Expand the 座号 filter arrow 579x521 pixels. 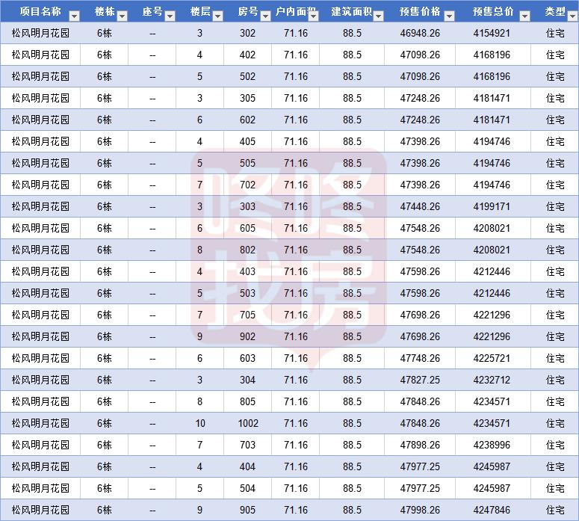coord(170,16)
